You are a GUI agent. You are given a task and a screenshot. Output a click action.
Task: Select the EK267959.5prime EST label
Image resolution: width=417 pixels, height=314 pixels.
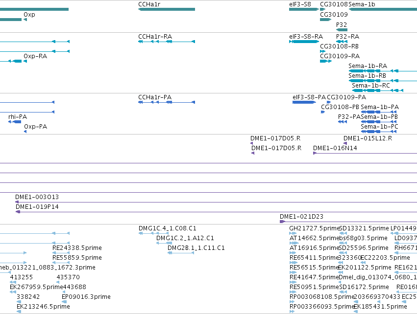coord(36,287)
